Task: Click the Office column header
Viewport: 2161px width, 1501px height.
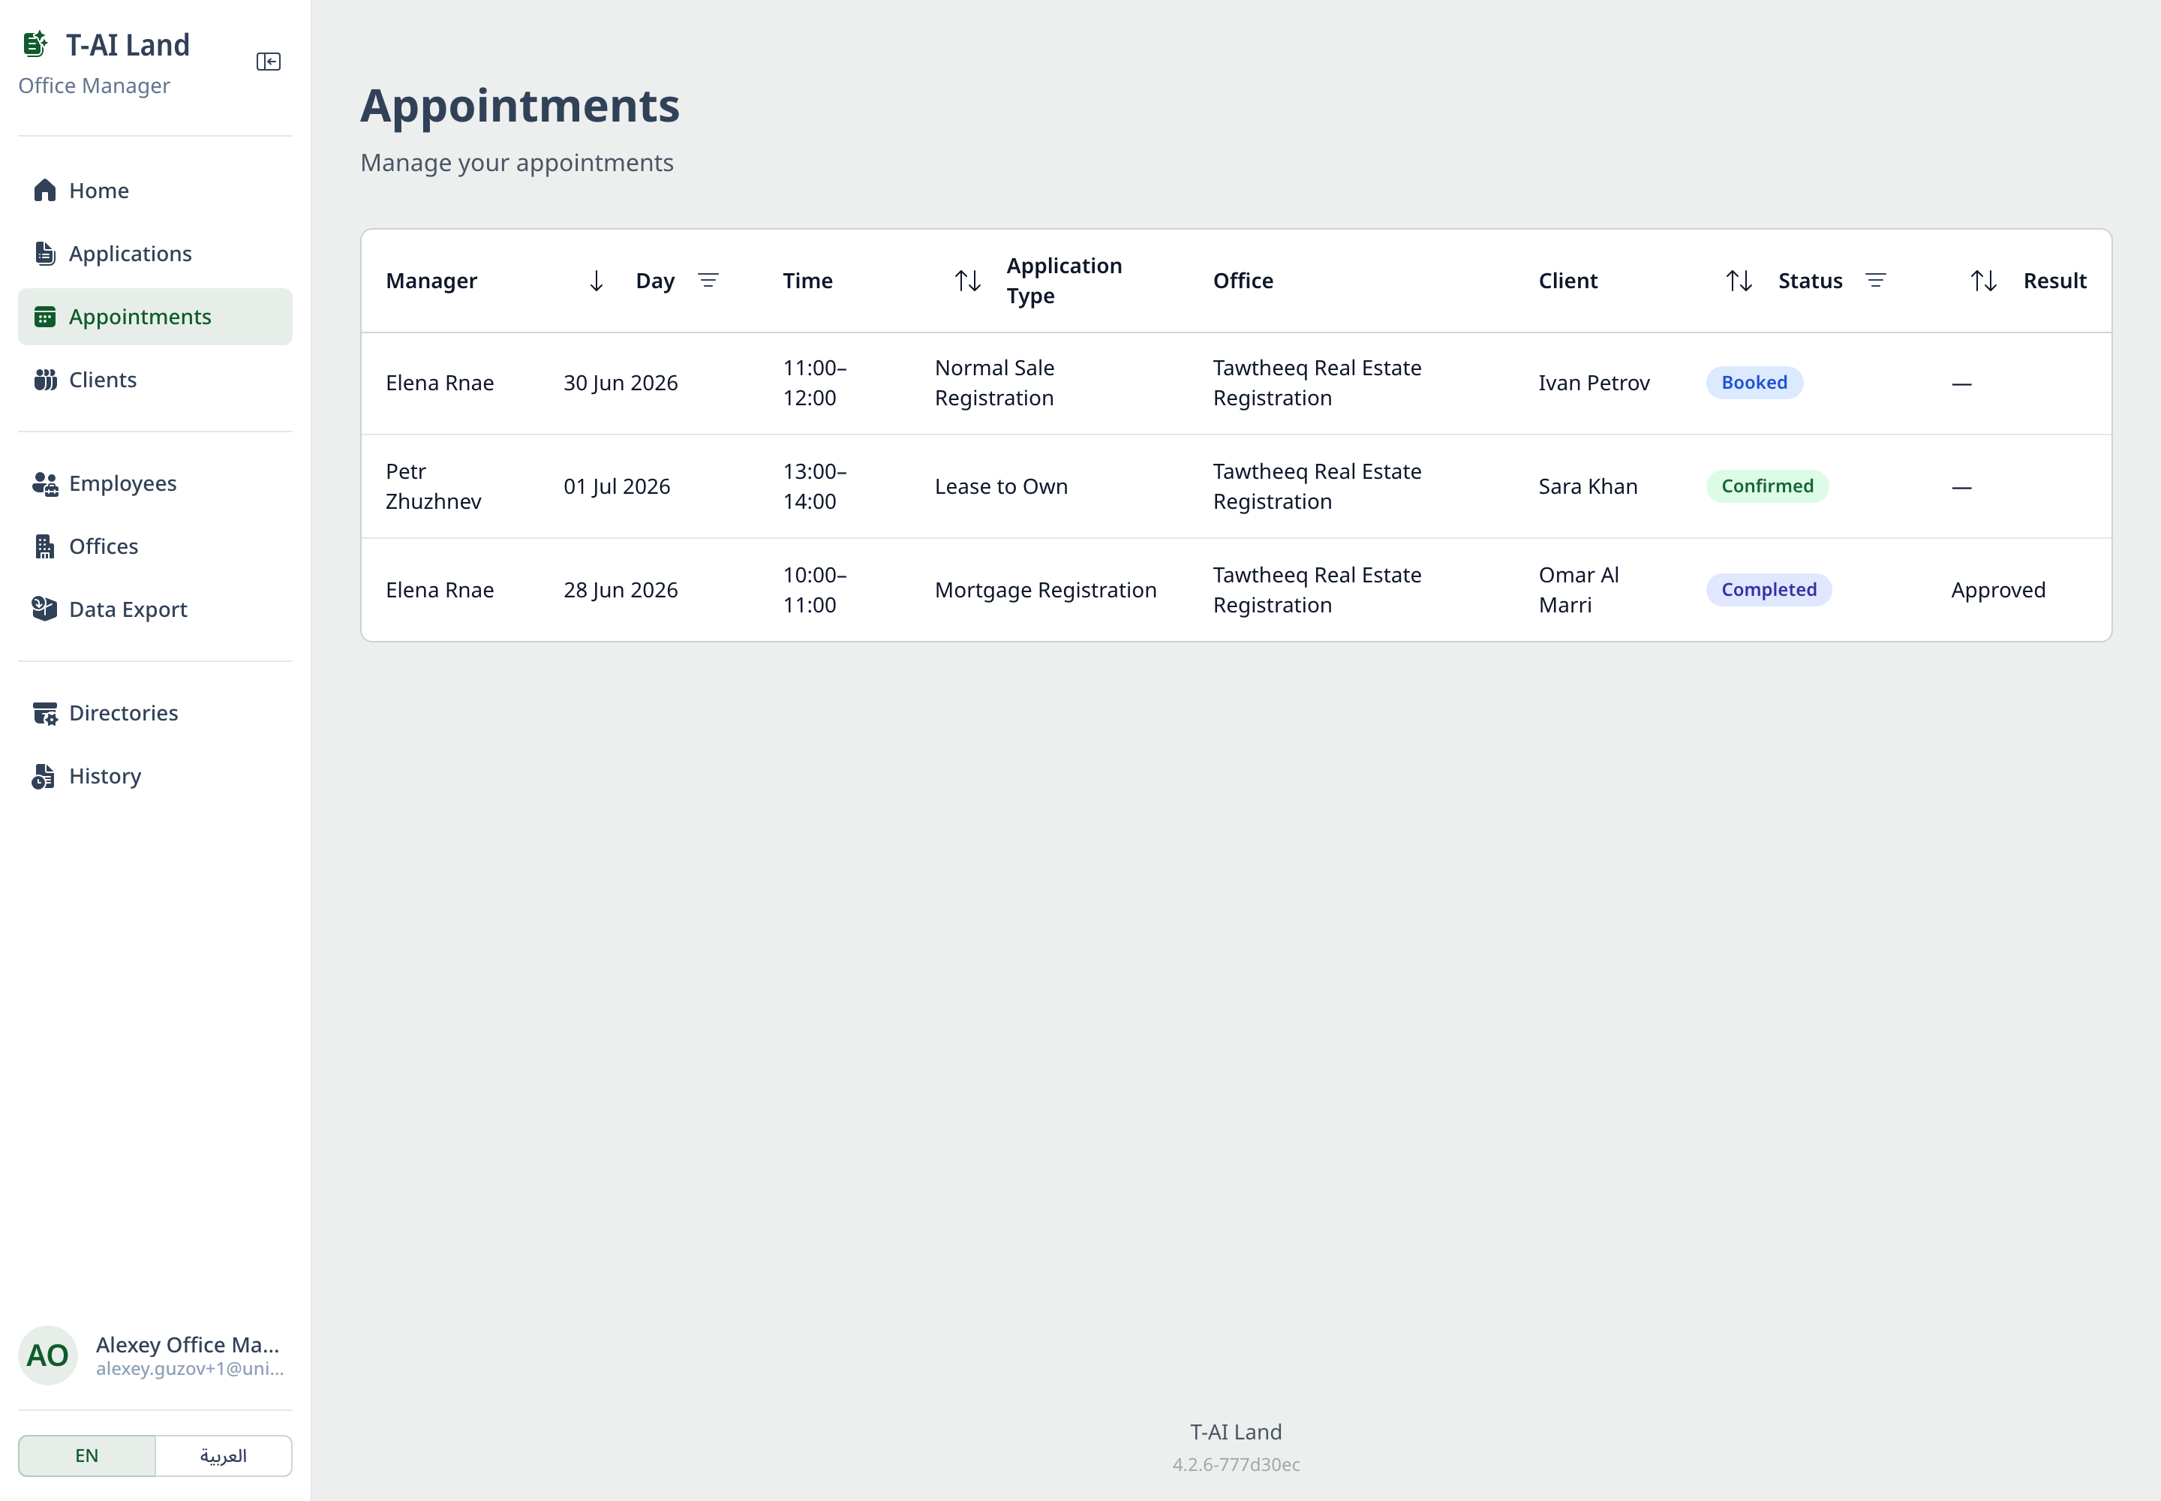Action: click(1243, 281)
